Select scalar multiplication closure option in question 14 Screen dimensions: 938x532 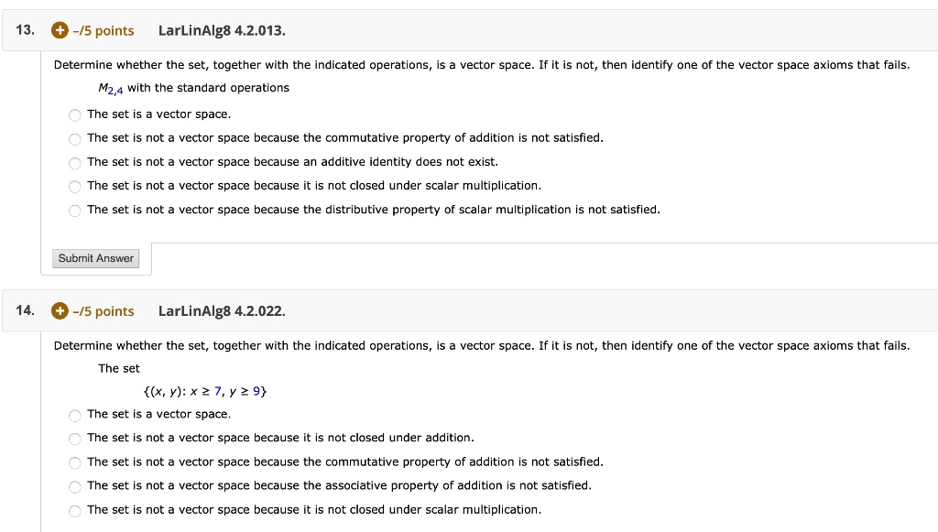[x=74, y=511]
